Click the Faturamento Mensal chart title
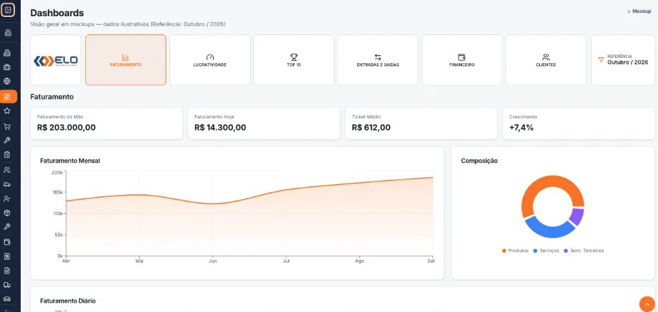 point(70,161)
